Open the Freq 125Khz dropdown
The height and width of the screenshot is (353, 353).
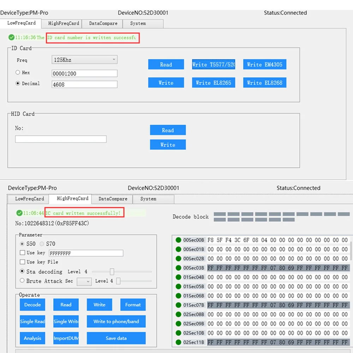click(x=84, y=60)
